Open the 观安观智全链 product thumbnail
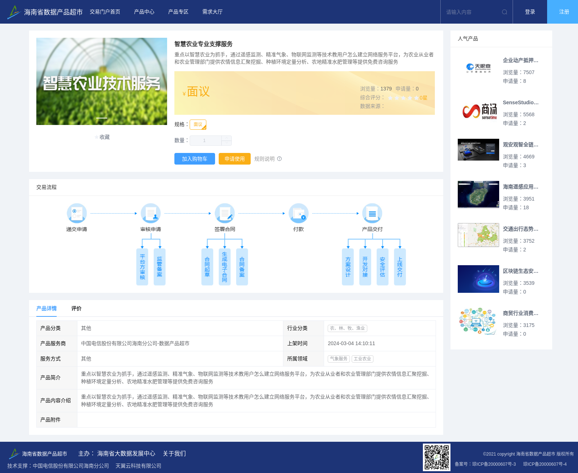This screenshot has height=473, width=578. click(478, 150)
